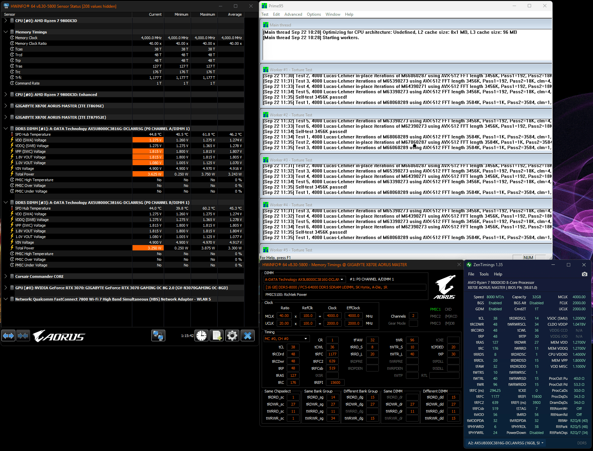
Task: Click the Worker #1 Torture Test window icon
Action: click(265, 70)
